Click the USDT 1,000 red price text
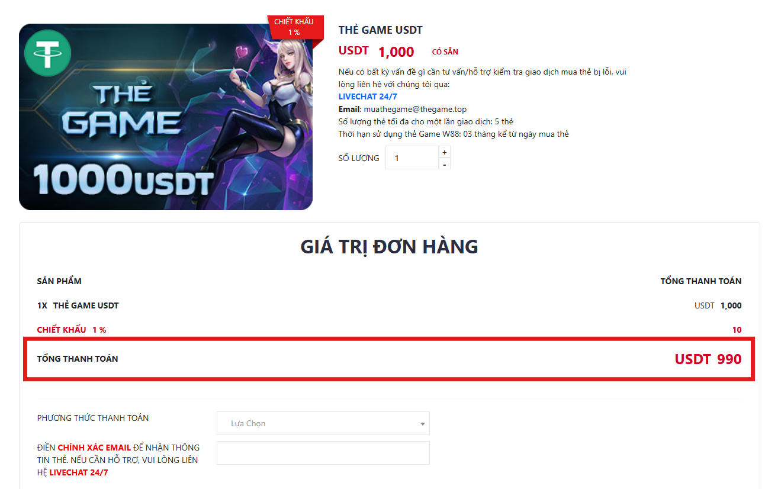The image size is (781, 489). tap(377, 52)
